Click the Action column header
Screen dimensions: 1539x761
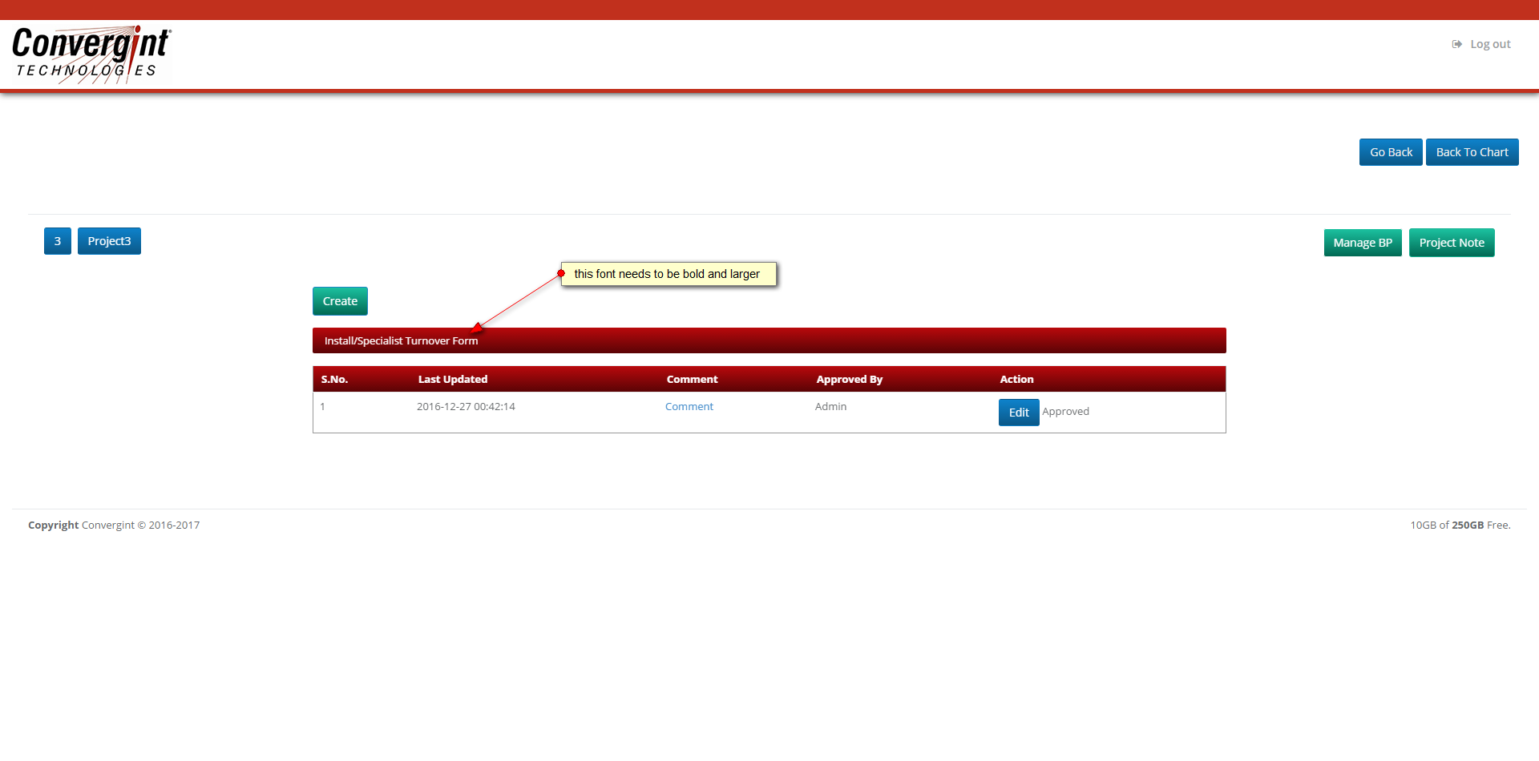pyautogui.click(x=1017, y=380)
